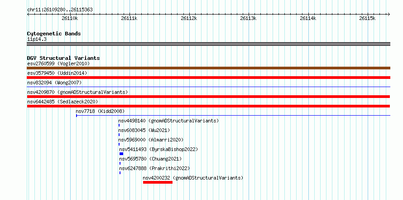403x200 pixels.
Task: Select the red nsv6442485 variant bar
Action: (208, 106)
